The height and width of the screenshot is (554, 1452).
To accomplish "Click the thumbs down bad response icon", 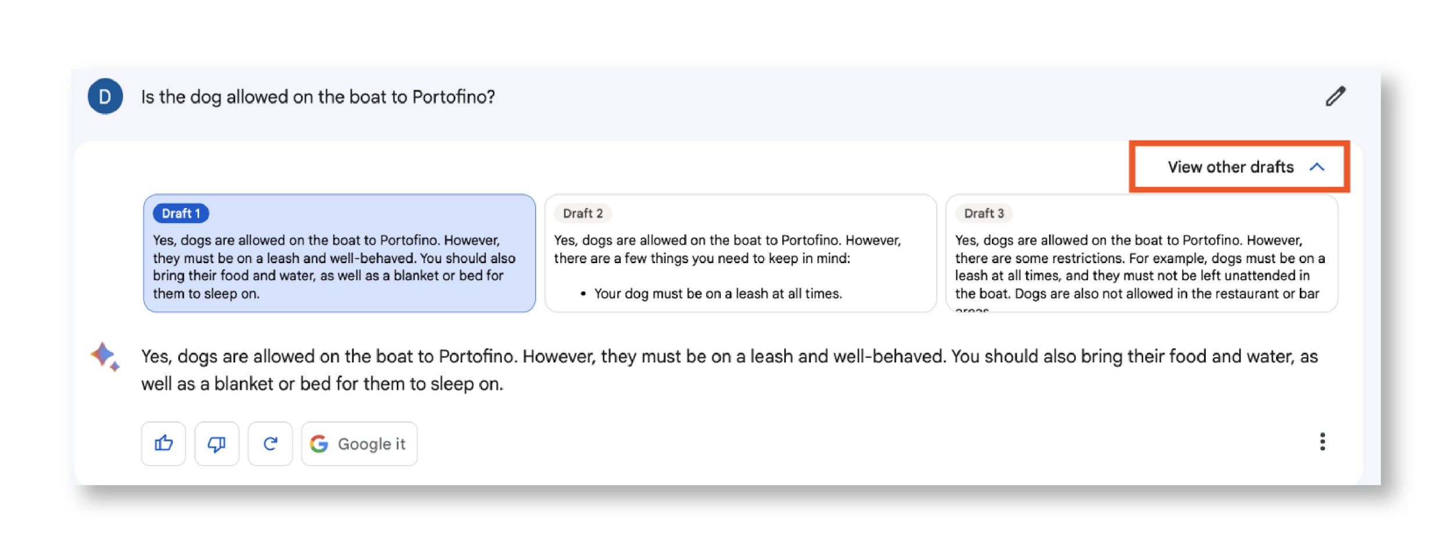I will coord(217,444).
